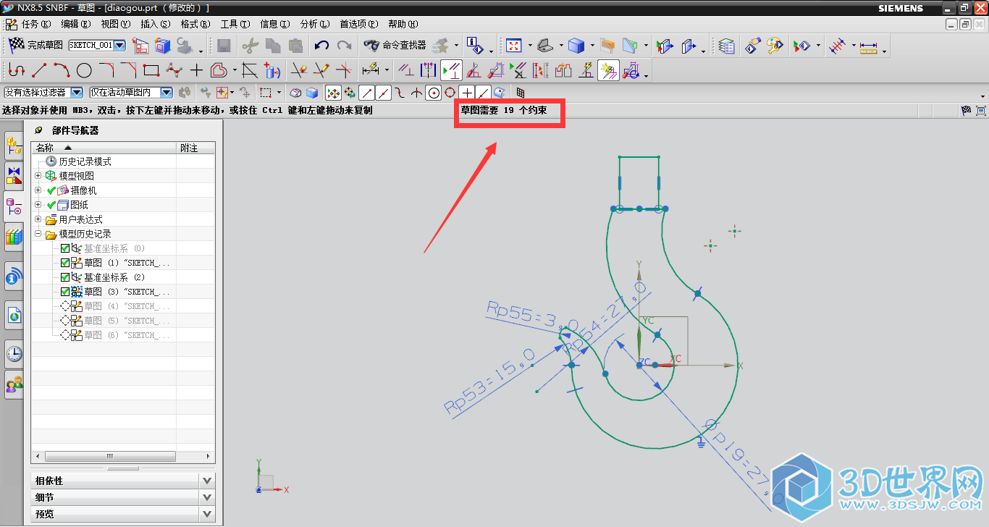The height and width of the screenshot is (527, 989).
Task: Select the Offset Curve tool
Action: [219, 70]
